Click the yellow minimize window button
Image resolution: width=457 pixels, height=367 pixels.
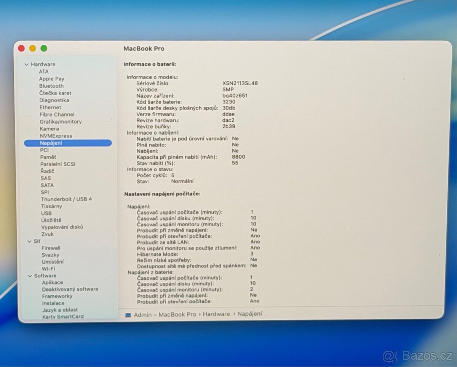33,48
